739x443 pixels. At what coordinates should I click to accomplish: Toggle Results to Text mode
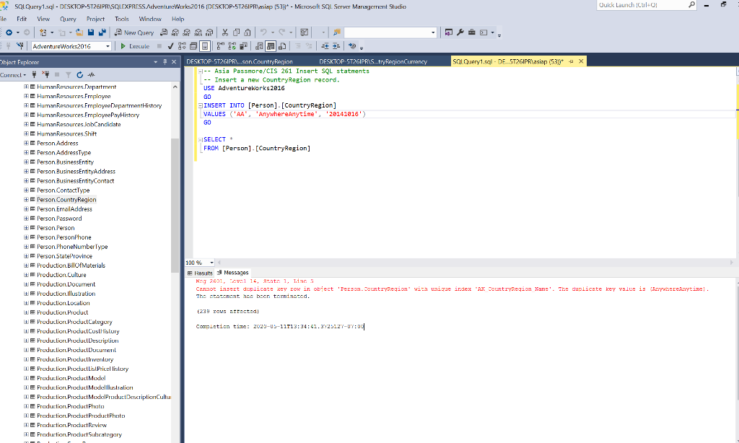[259, 46]
